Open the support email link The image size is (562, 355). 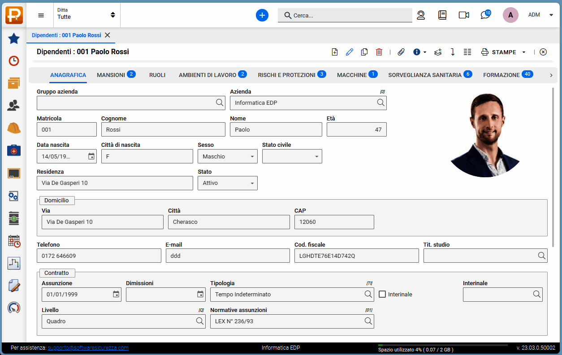pos(88,348)
